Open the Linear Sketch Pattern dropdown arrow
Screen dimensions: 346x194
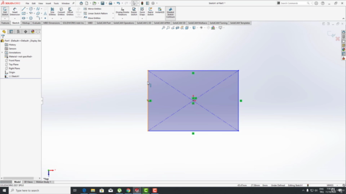pyautogui.click(x=113, y=13)
